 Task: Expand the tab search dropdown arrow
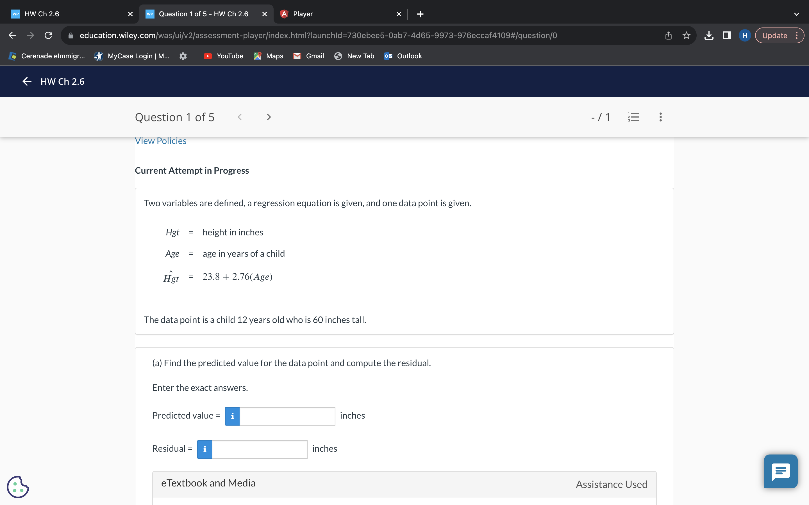[x=796, y=14]
